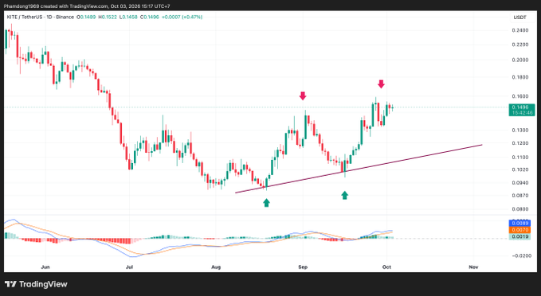Click the Oct label on time axis

(x=386, y=267)
